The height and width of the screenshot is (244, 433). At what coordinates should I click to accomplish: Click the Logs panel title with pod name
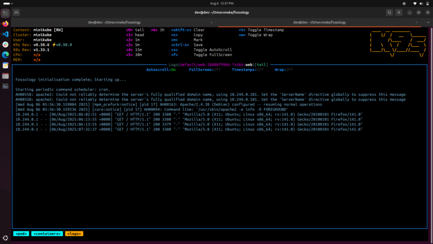218,64
